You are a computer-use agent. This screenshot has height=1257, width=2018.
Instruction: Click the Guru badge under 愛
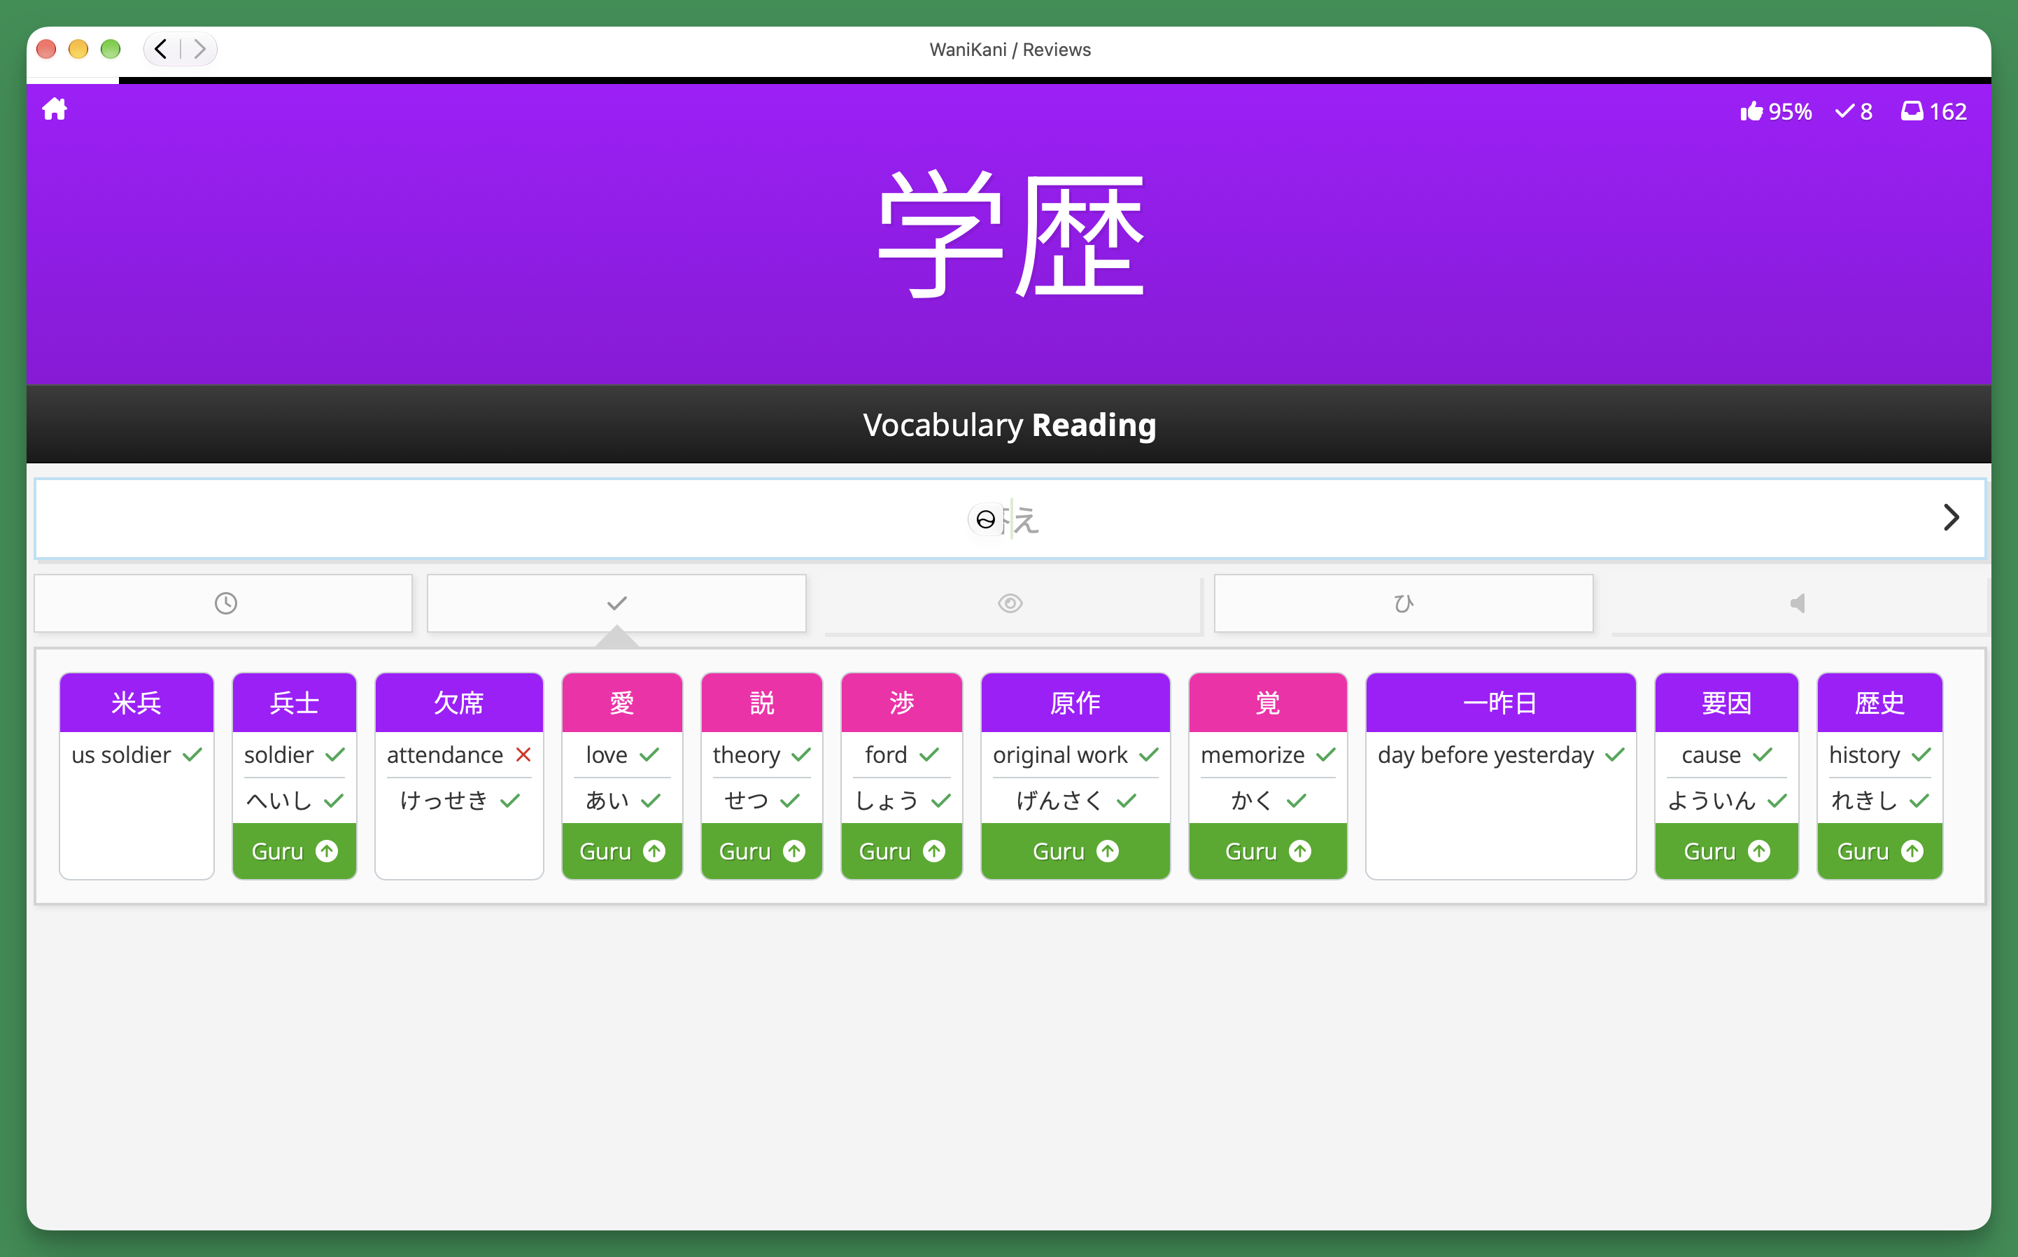(x=621, y=851)
